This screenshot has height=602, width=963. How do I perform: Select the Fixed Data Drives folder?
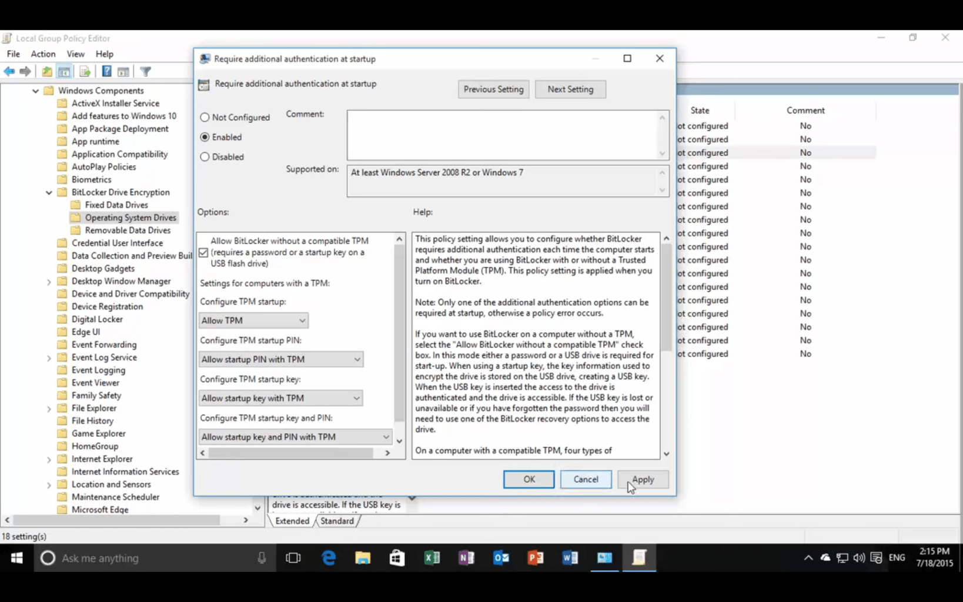[x=116, y=205]
